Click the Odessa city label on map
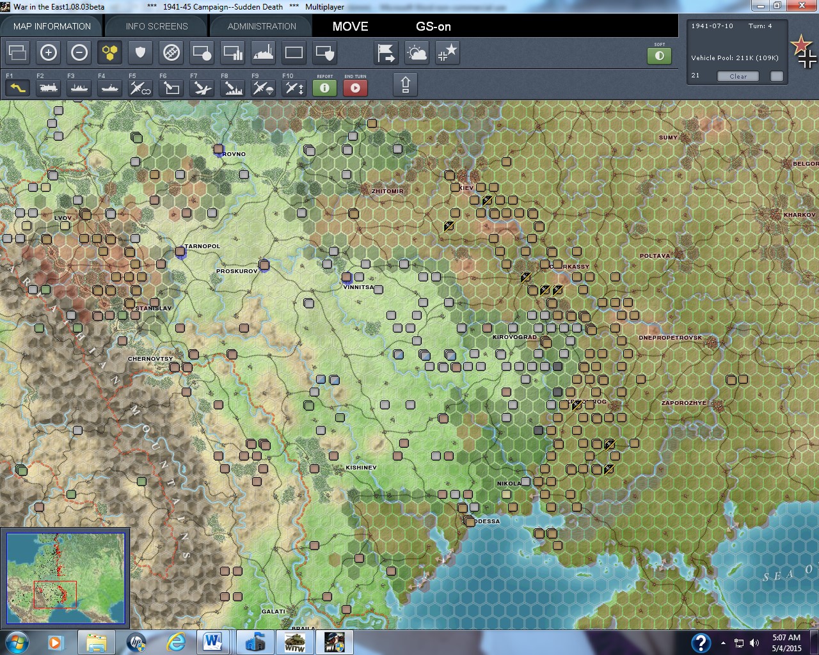Screen dimensions: 819x655 pyautogui.click(x=488, y=521)
